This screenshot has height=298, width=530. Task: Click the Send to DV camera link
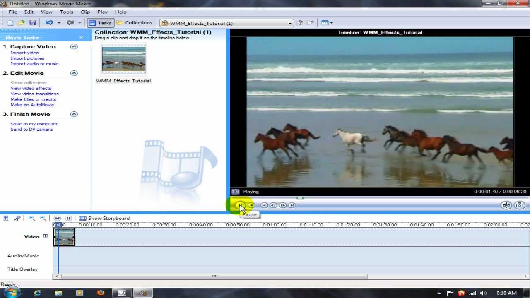tap(31, 129)
